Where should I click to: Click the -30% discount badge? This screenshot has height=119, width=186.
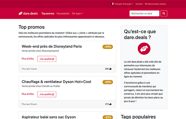(x=108, y=47)
